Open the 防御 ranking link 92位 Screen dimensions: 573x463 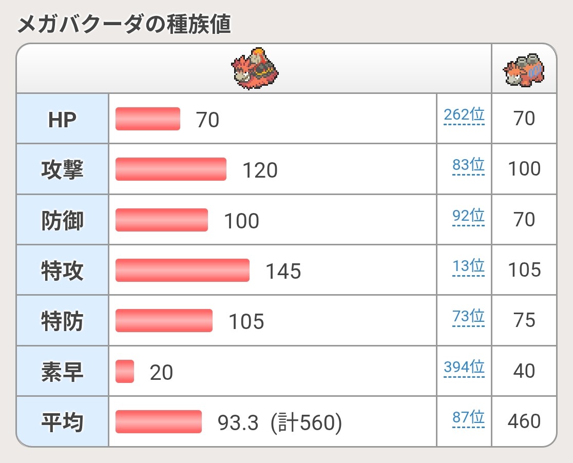pyautogui.click(x=468, y=216)
